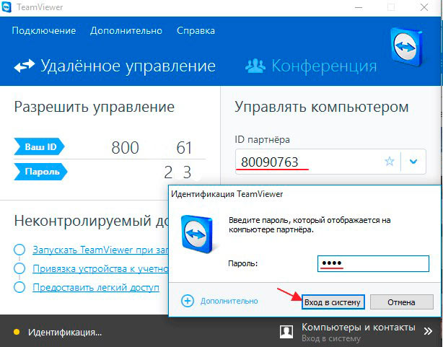Select the displayed password value 2 3
The height and width of the screenshot is (347, 443).
pos(178,172)
